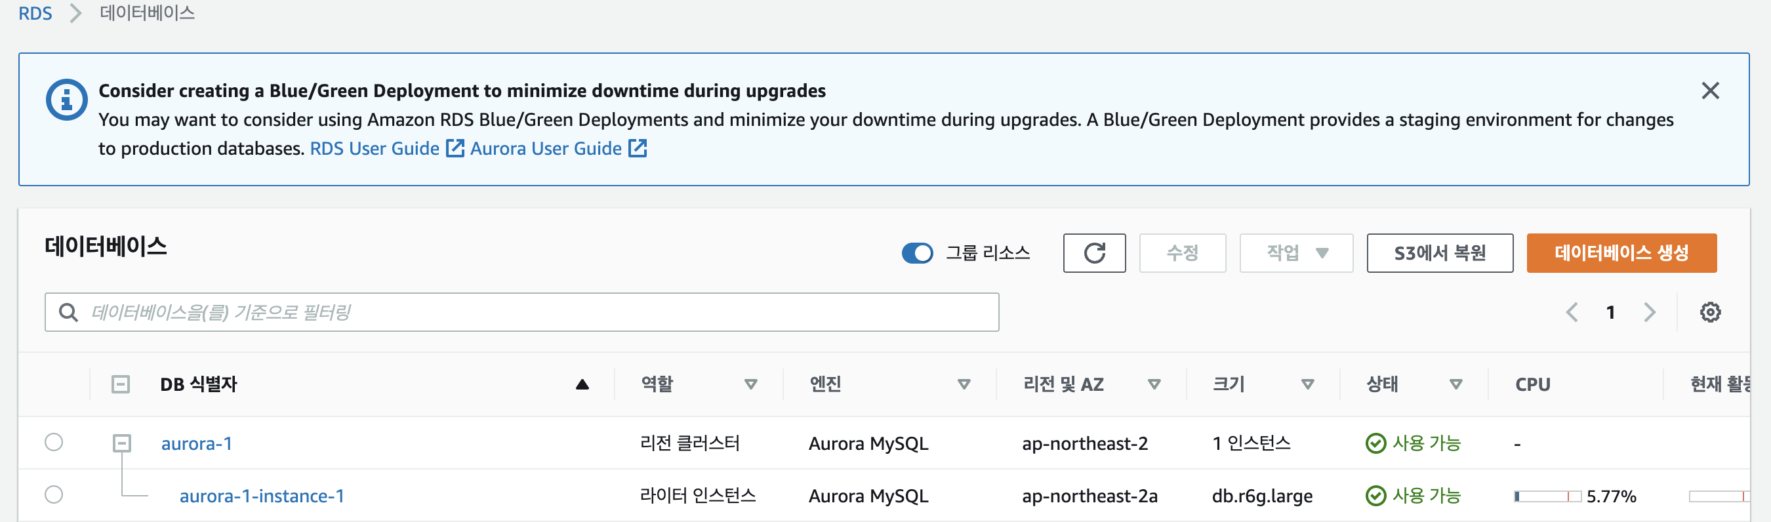This screenshot has height=522, width=1771.
Task: Open the 상태 column filter arrow
Action: 1455,384
